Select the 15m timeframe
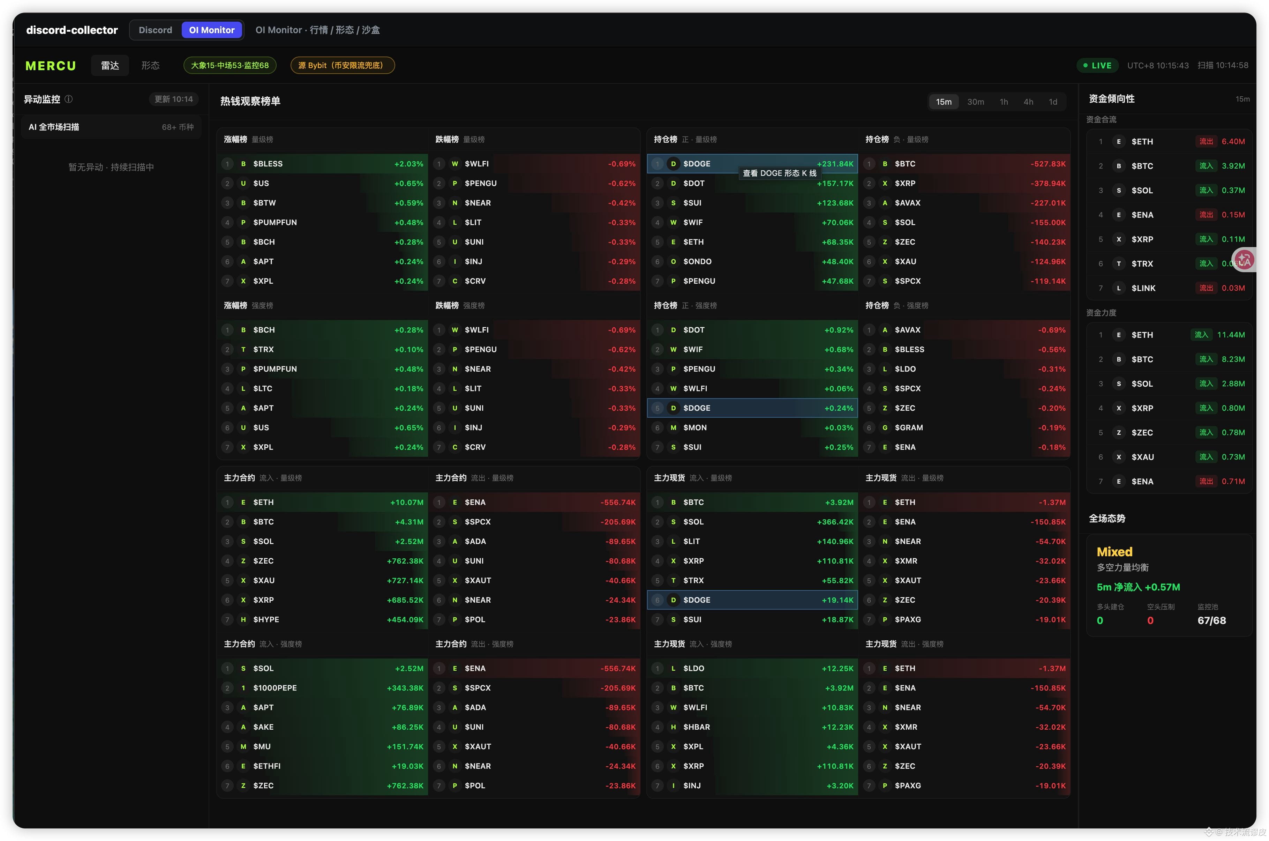 [x=944, y=102]
